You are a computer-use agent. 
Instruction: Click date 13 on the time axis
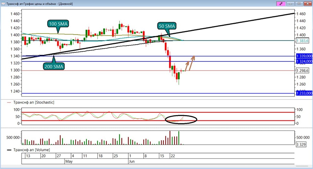28,156
